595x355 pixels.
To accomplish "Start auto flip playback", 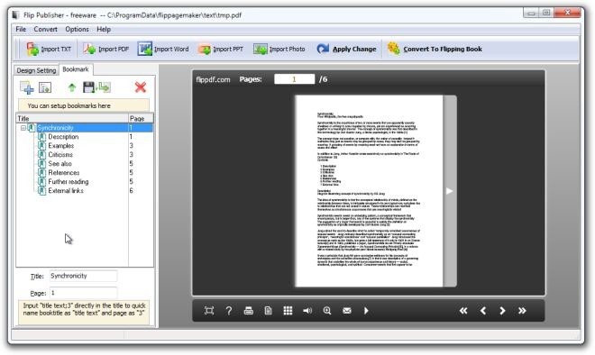I will [x=366, y=311].
